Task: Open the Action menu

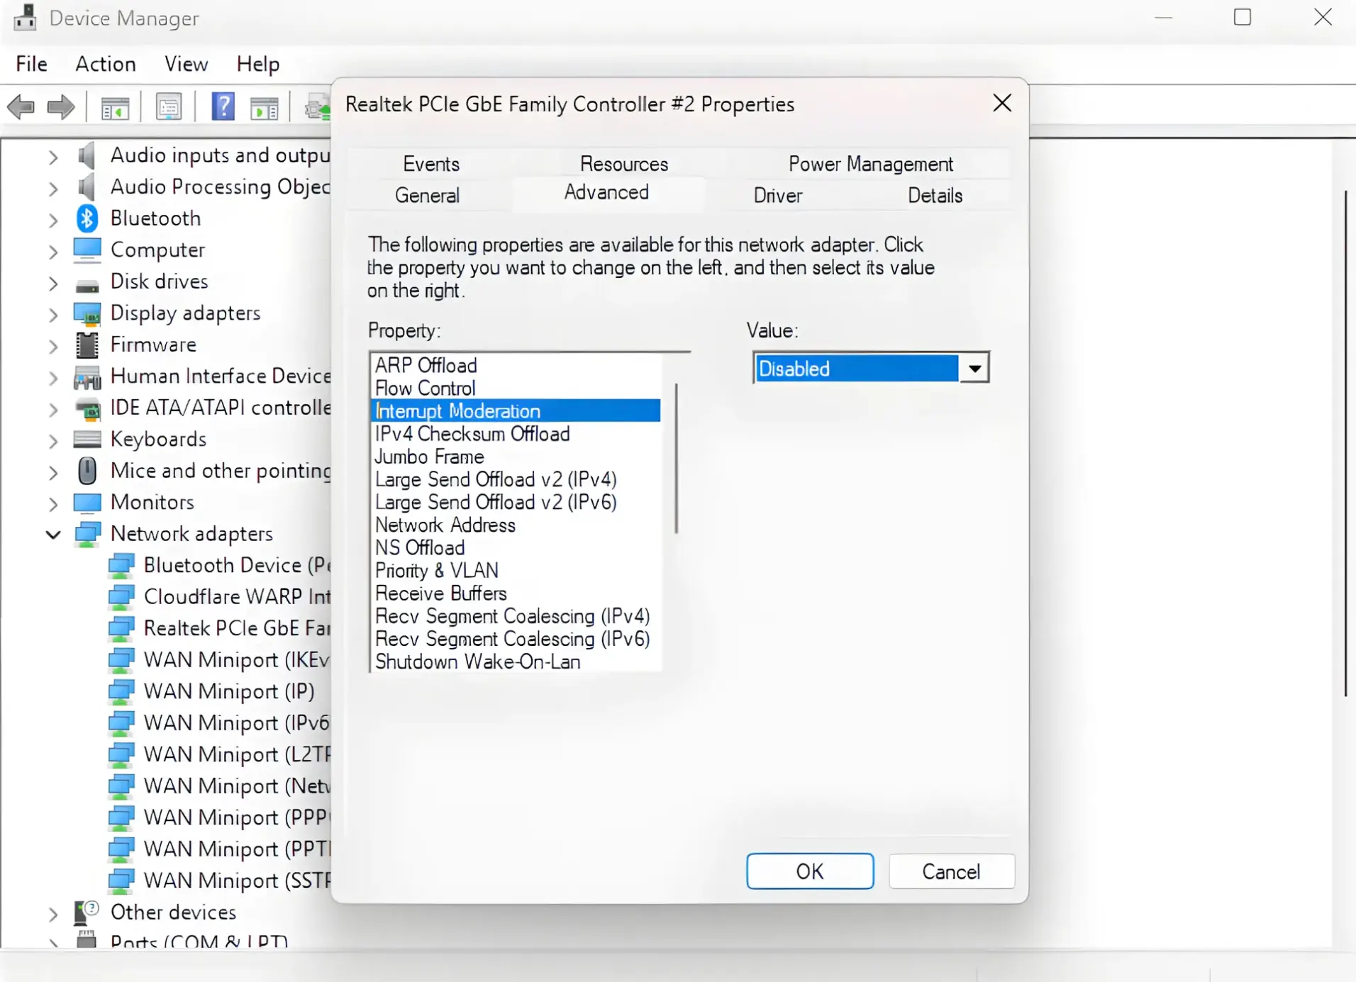Action: click(x=106, y=64)
